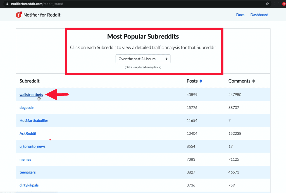Image resolution: width=286 pixels, height=193 pixels.
Task: Select posts count 11654
Action: click(x=192, y=120)
